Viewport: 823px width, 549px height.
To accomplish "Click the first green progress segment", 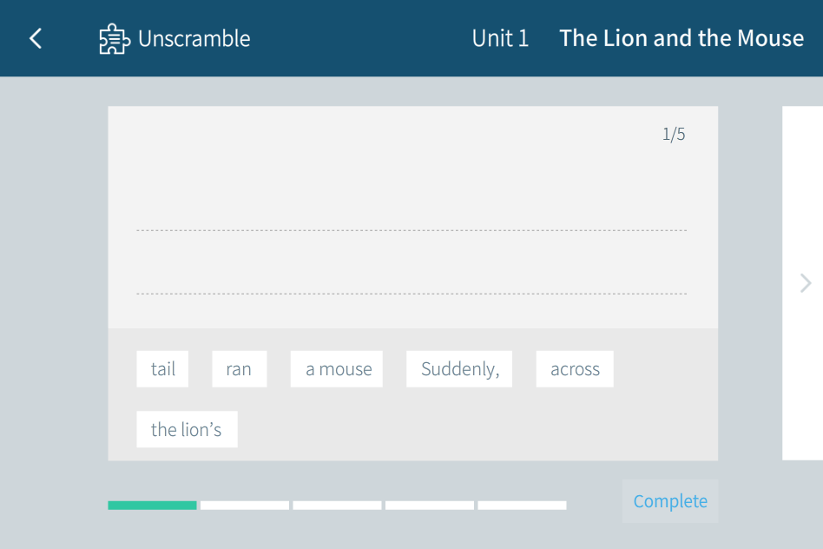I will coord(152,505).
